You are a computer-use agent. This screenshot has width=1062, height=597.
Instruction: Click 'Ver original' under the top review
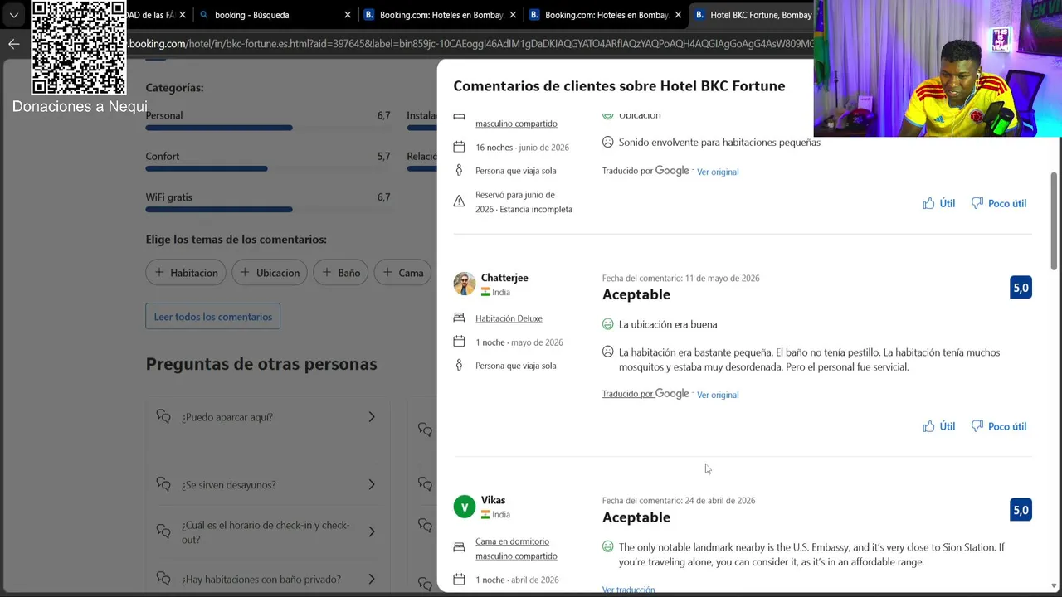click(718, 172)
